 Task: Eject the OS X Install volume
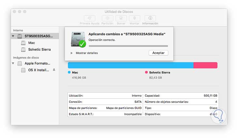[54, 70]
